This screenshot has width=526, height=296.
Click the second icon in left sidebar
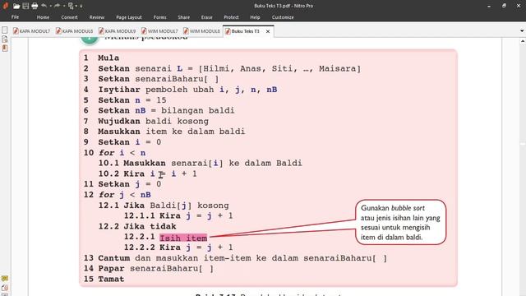(5, 39)
